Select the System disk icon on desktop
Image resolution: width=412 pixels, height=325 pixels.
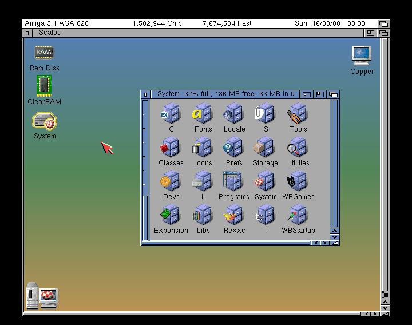click(x=45, y=121)
